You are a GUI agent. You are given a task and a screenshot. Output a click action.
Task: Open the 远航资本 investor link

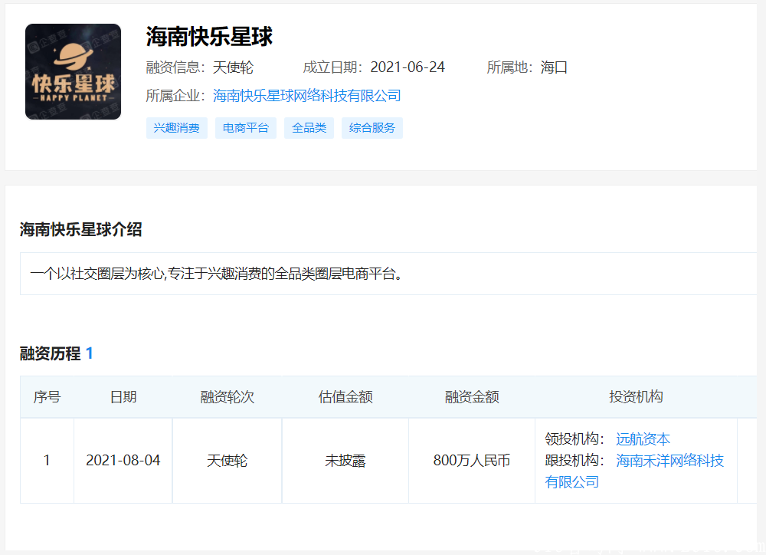[x=643, y=439]
